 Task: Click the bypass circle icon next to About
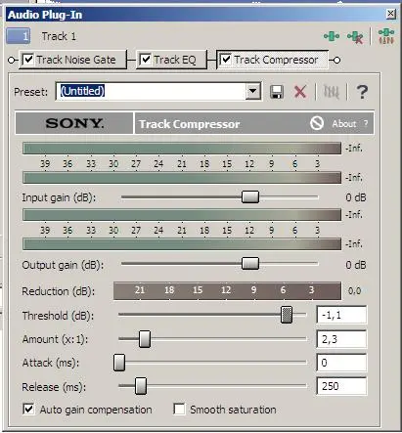coord(317,123)
